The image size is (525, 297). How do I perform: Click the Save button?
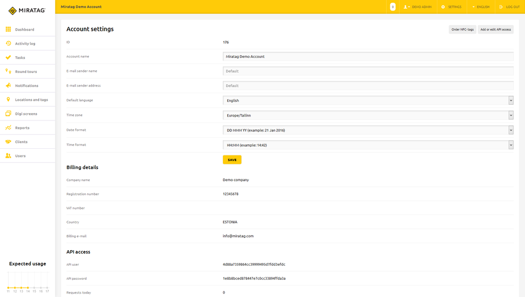tap(232, 160)
